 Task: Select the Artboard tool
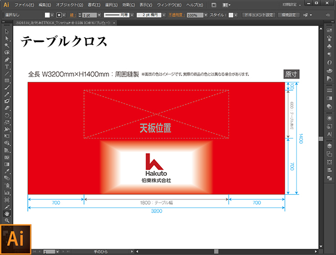point(7,200)
